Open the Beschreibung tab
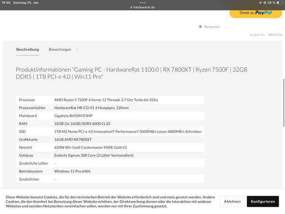Viewport: 285px width, 214px height. point(28,49)
